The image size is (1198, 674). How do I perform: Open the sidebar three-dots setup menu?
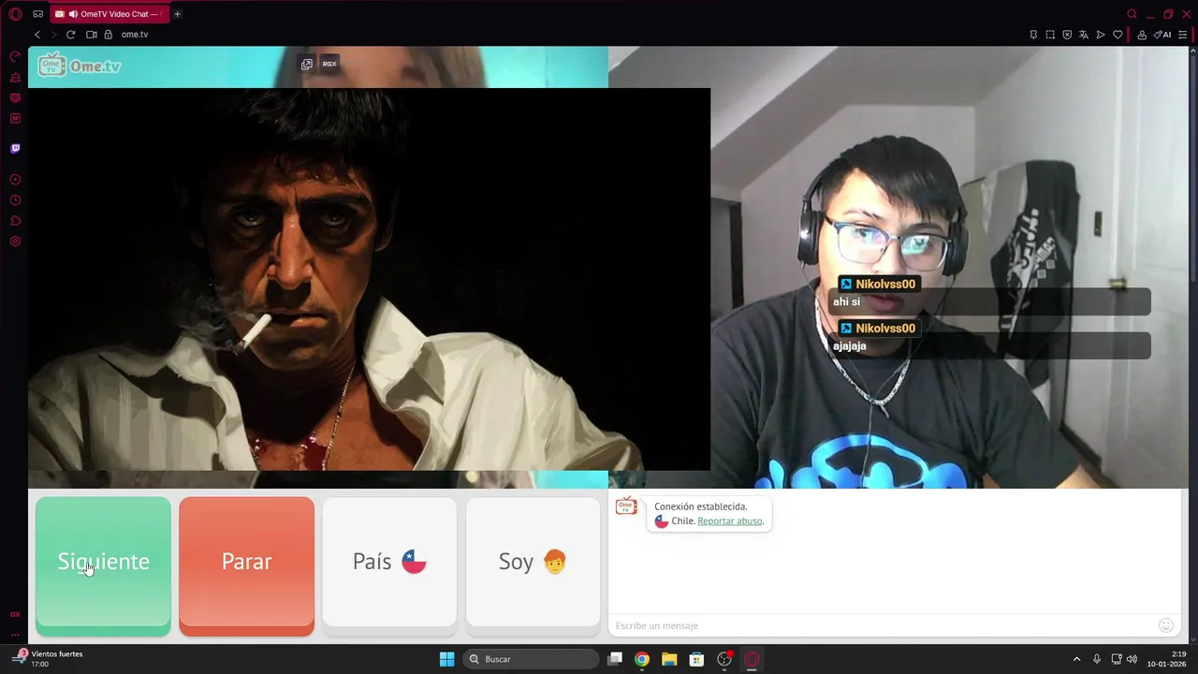(15, 634)
